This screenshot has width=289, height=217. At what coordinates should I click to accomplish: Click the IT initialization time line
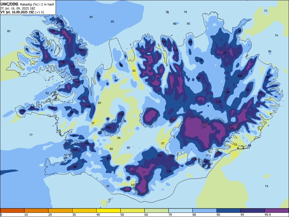[x=18, y=8]
